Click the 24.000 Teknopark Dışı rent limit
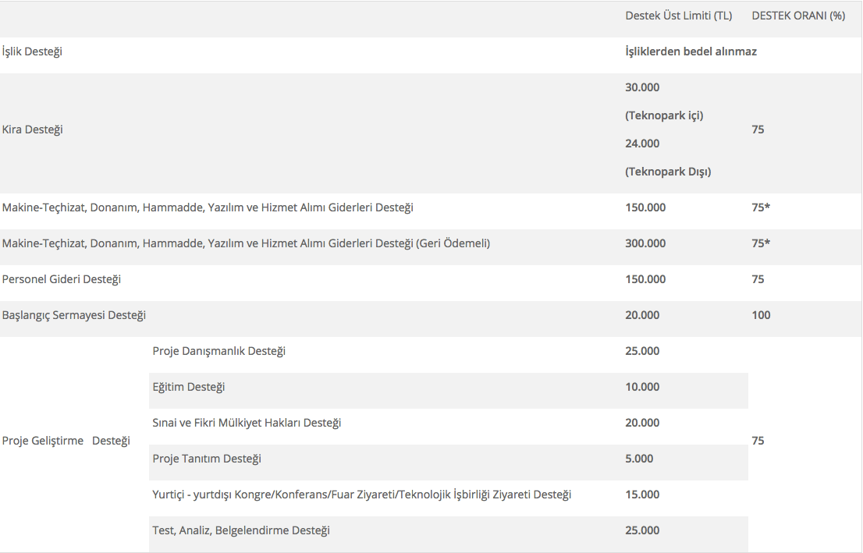This screenshot has height=553, width=863. click(x=642, y=144)
